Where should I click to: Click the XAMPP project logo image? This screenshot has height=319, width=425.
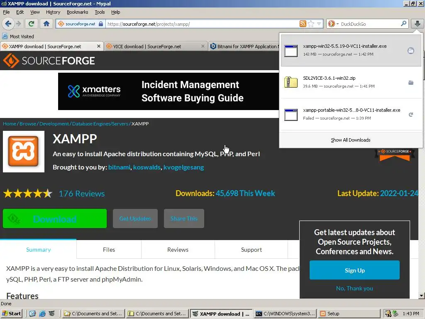[x=24, y=151]
